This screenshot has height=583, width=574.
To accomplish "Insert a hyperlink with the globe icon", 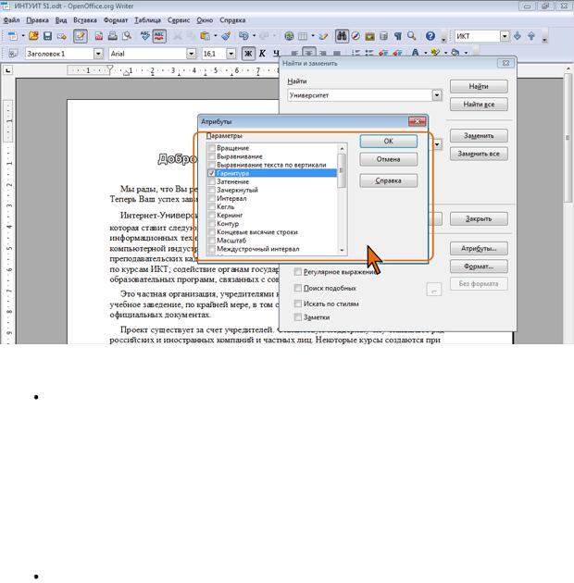I will click(289, 36).
